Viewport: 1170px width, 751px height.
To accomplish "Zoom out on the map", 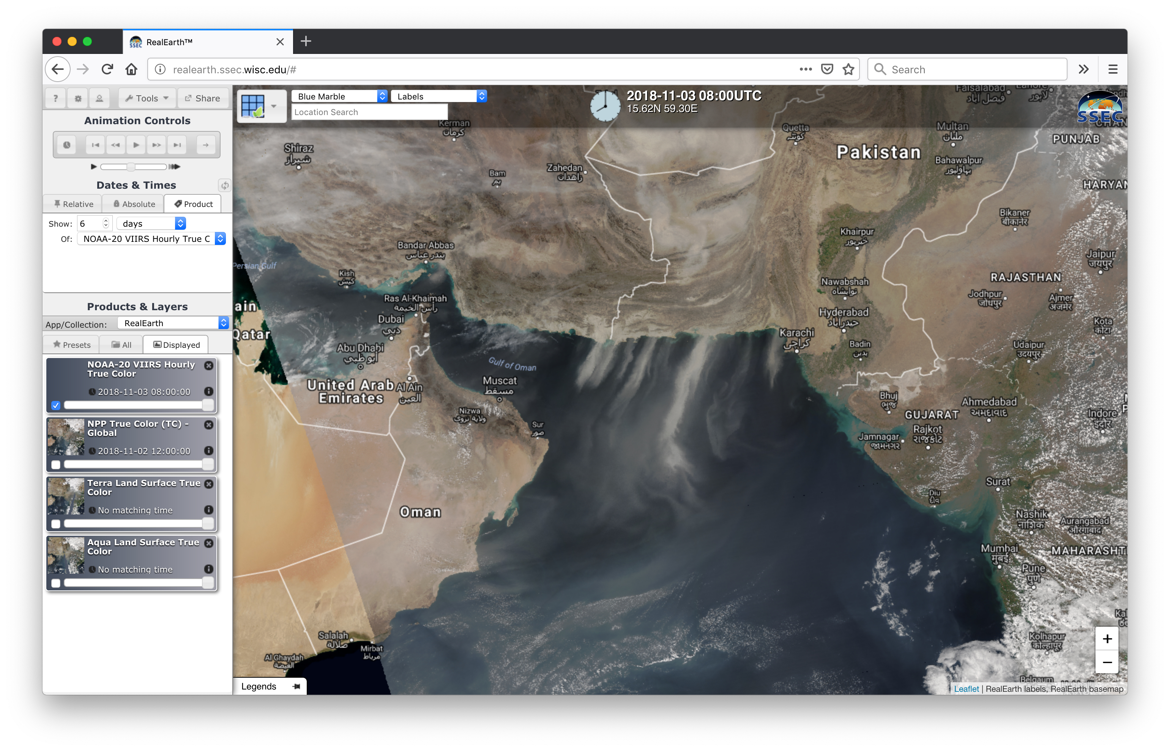I will [1107, 662].
